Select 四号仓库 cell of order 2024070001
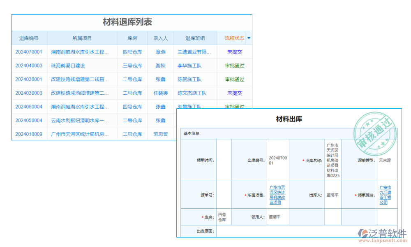The width and height of the screenshot is (411, 247). pos(132,52)
